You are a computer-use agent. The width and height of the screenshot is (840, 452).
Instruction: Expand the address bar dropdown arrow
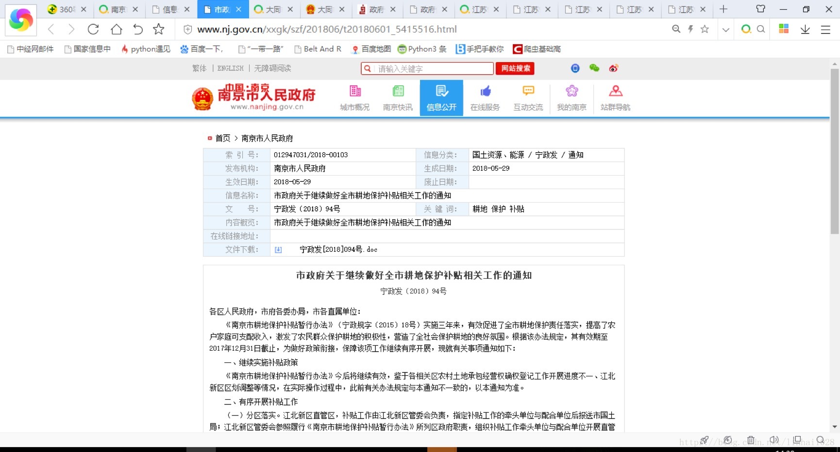(725, 30)
